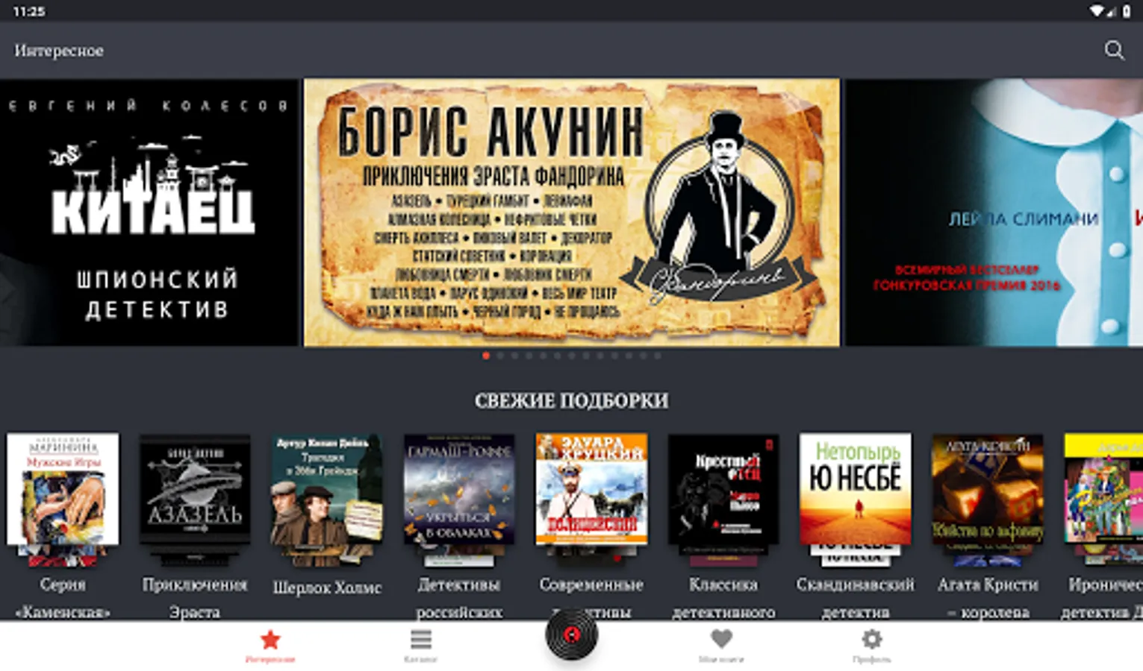Image resolution: width=1143 pixels, height=671 pixels.
Task: Open Агата Кристи – королева title
Action: click(988, 598)
